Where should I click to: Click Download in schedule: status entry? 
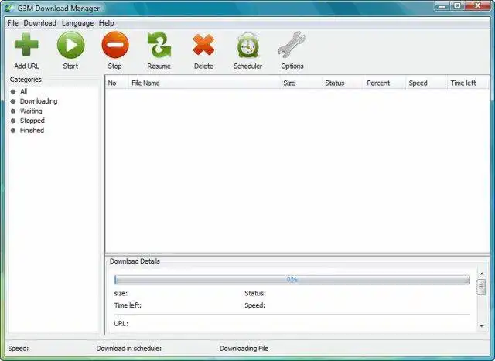[129, 349]
